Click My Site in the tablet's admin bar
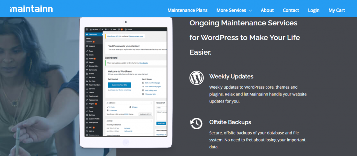 94,30
